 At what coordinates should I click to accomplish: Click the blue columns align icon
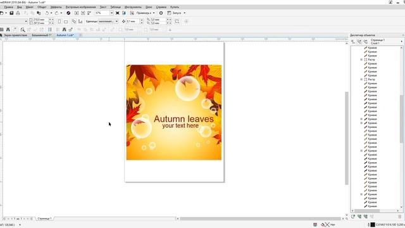[50, 30]
